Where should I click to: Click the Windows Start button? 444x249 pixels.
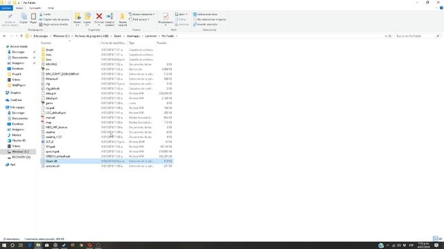pos(4,246)
